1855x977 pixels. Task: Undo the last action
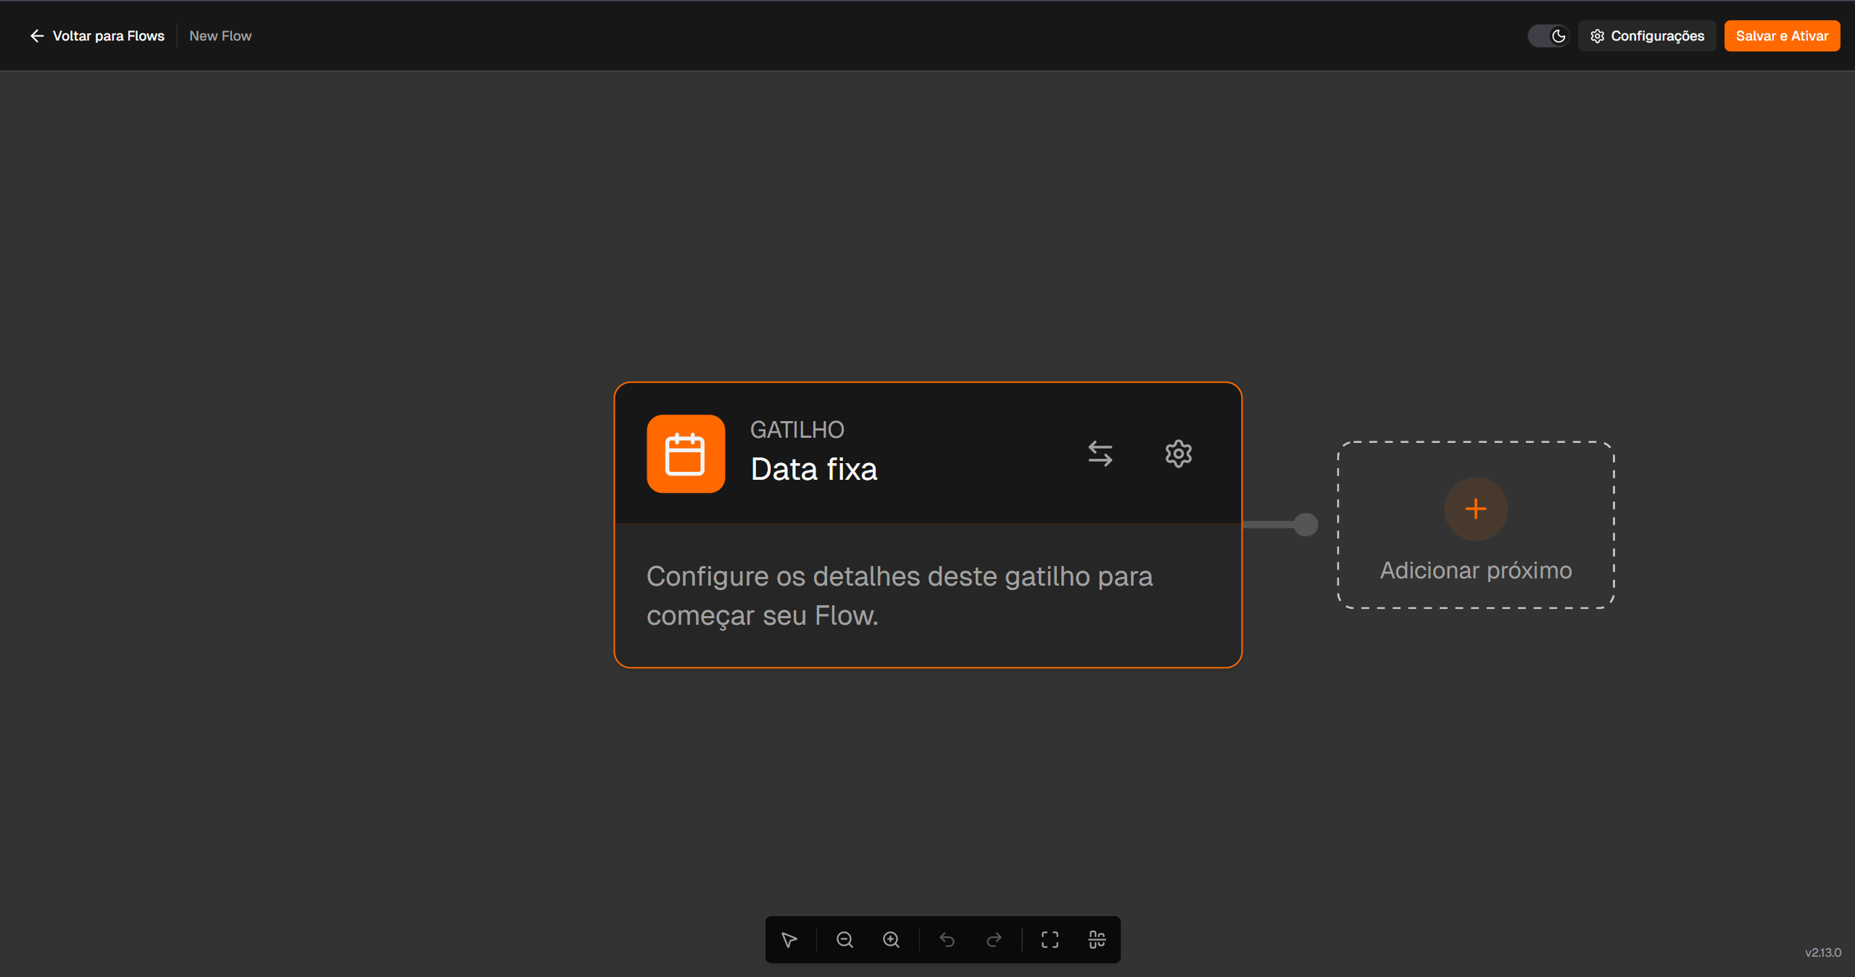tap(947, 939)
